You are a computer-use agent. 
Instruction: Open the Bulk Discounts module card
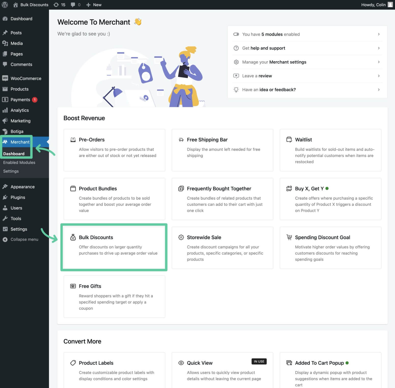pos(114,248)
